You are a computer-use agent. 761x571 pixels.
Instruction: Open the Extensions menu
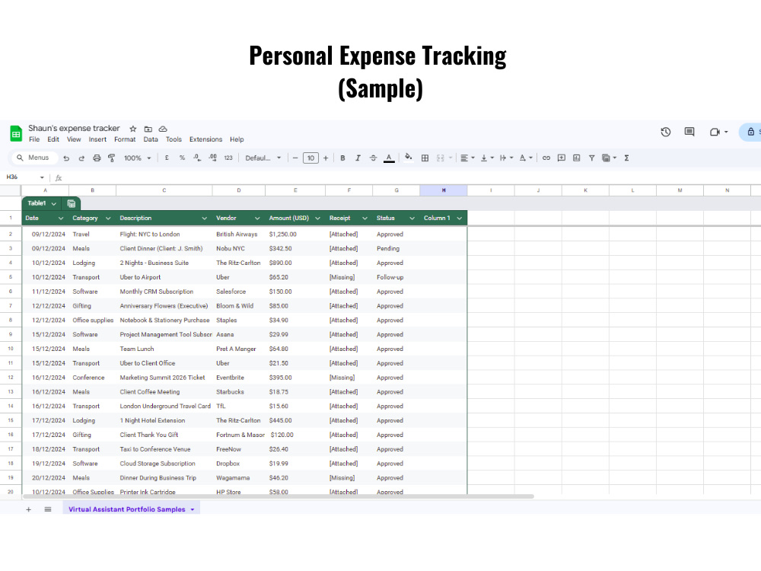point(205,139)
